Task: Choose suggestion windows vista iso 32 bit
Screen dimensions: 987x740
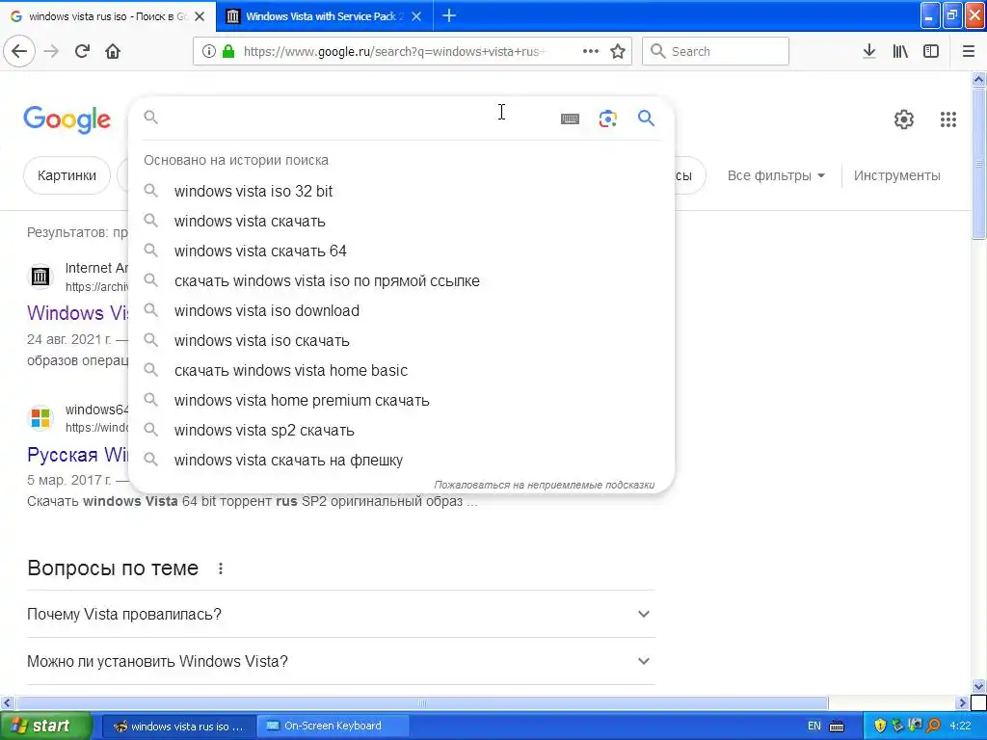Action: click(401, 192)
